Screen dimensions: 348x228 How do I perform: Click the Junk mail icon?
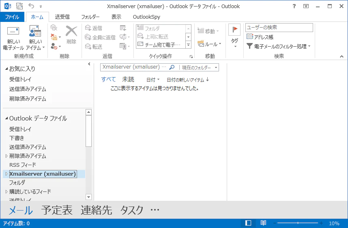click(56, 46)
